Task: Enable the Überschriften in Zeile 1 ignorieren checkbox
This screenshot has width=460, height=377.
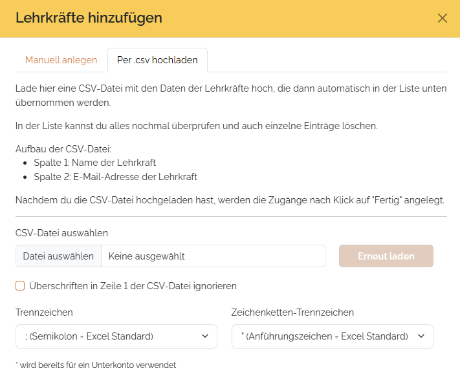Action: [x=20, y=285]
